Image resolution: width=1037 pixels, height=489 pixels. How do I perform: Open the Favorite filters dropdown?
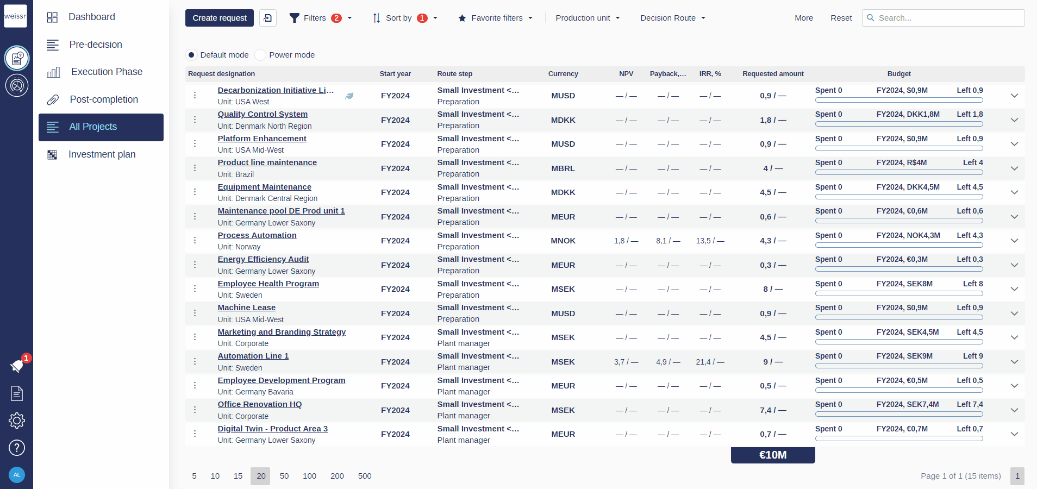click(495, 18)
